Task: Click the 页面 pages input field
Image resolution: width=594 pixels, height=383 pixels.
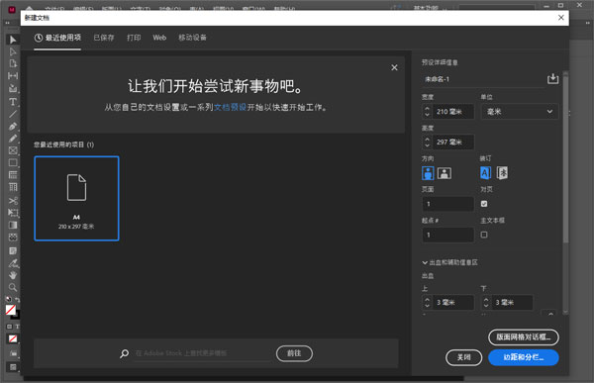Action: tap(447, 204)
